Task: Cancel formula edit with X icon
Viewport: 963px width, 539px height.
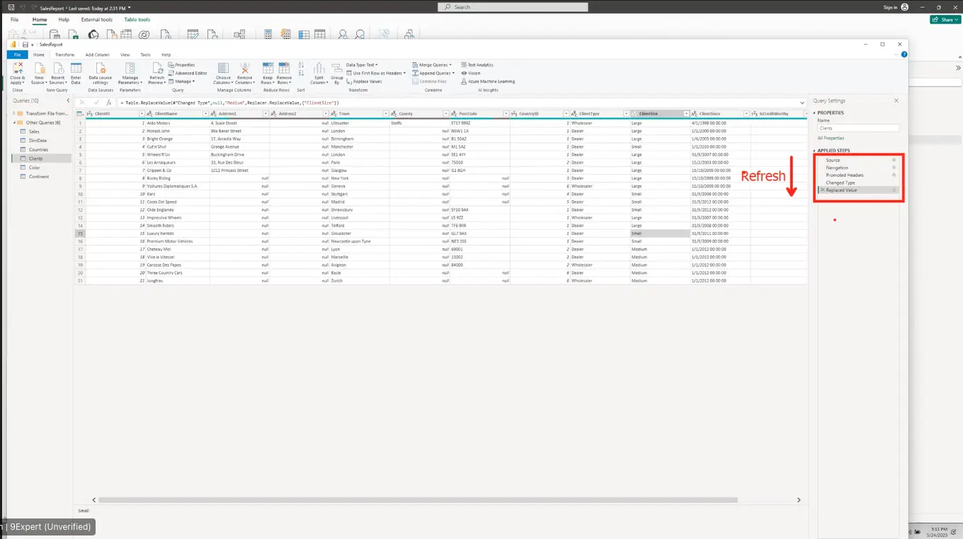Action: (82, 103)
